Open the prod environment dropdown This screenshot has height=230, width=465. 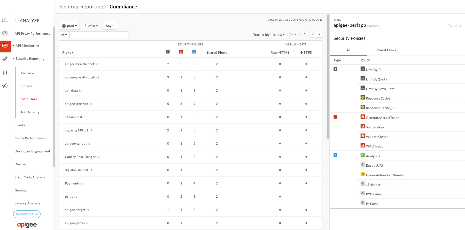pos(69,26)
